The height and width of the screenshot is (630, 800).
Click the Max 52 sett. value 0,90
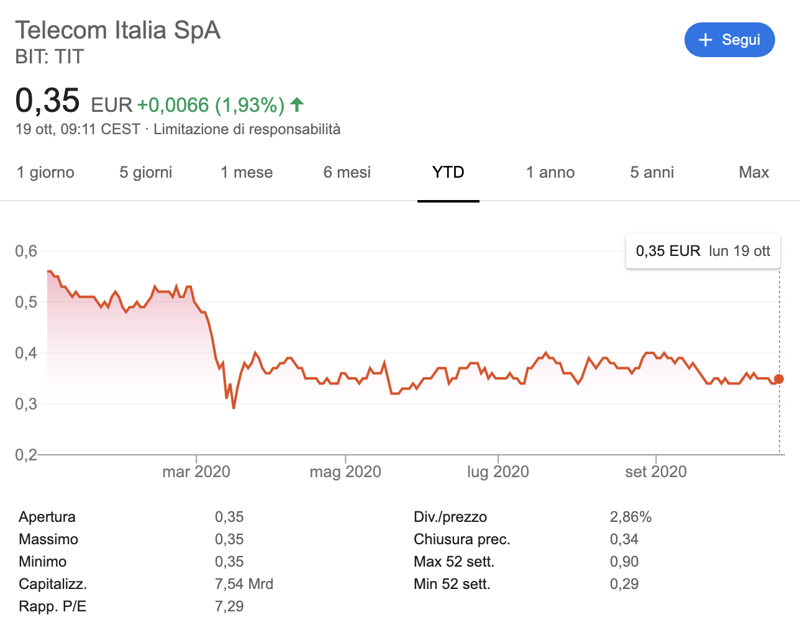coord(624,562)
